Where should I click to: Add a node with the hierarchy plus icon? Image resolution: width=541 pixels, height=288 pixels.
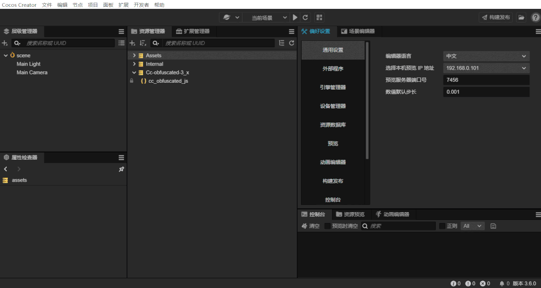coord(5,43)
